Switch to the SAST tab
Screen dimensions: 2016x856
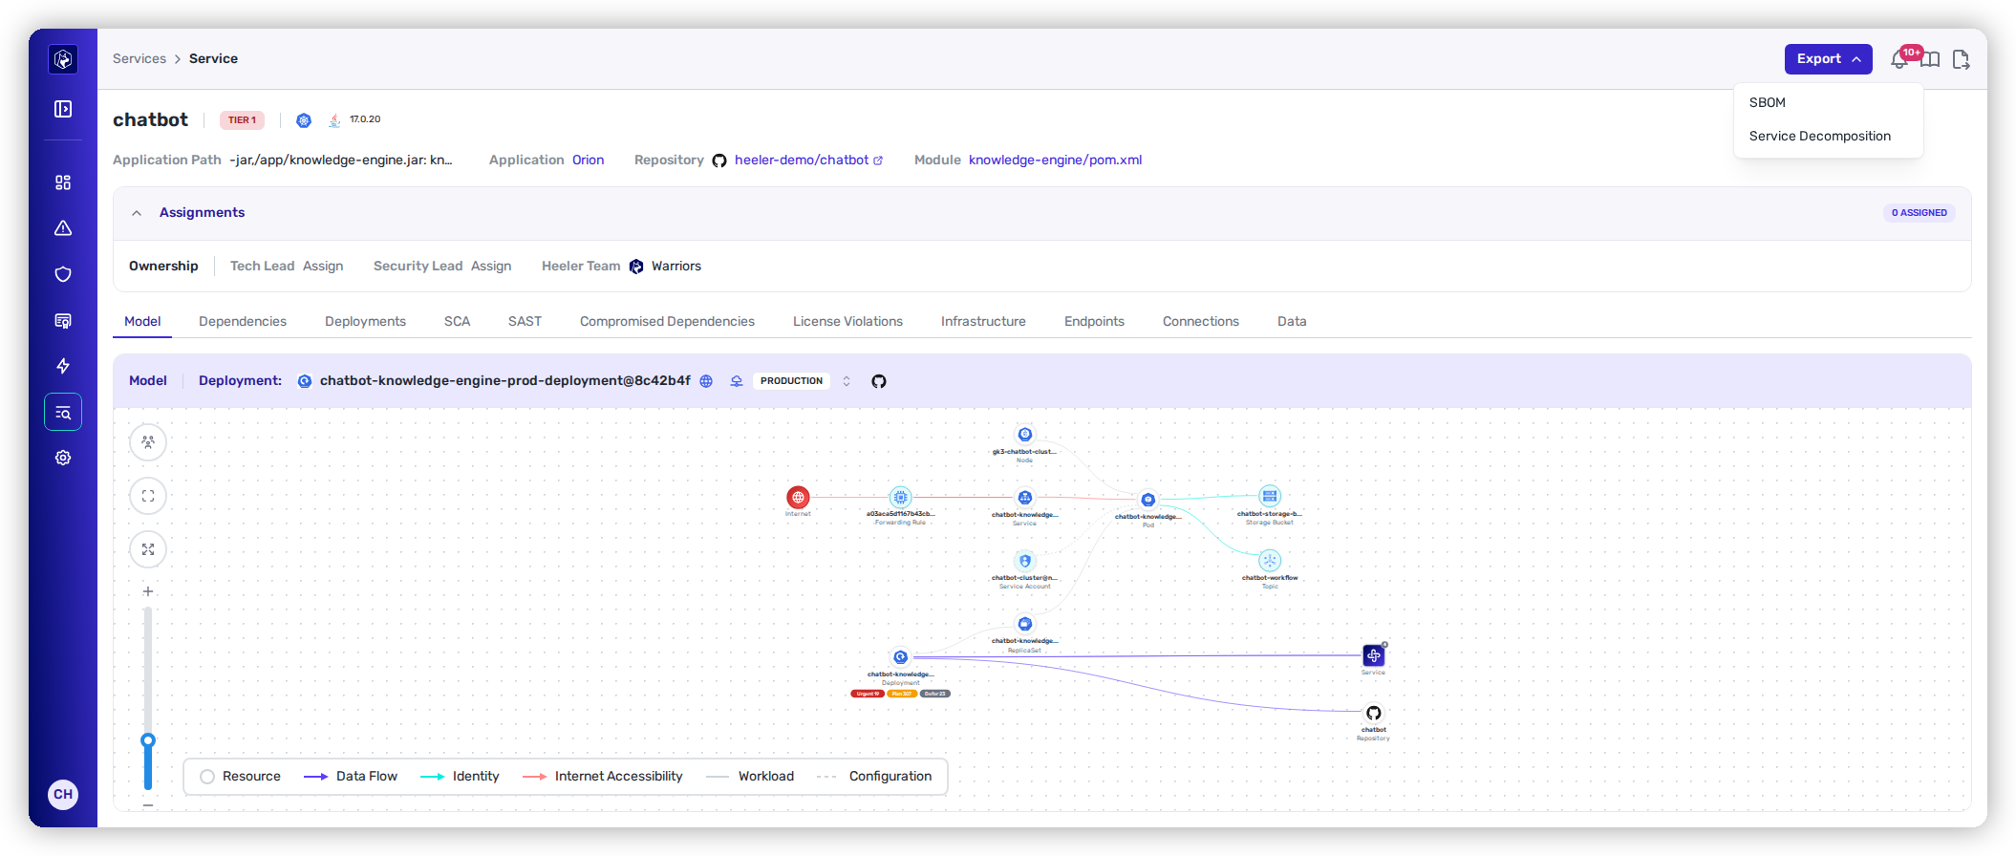click(525, 321)
